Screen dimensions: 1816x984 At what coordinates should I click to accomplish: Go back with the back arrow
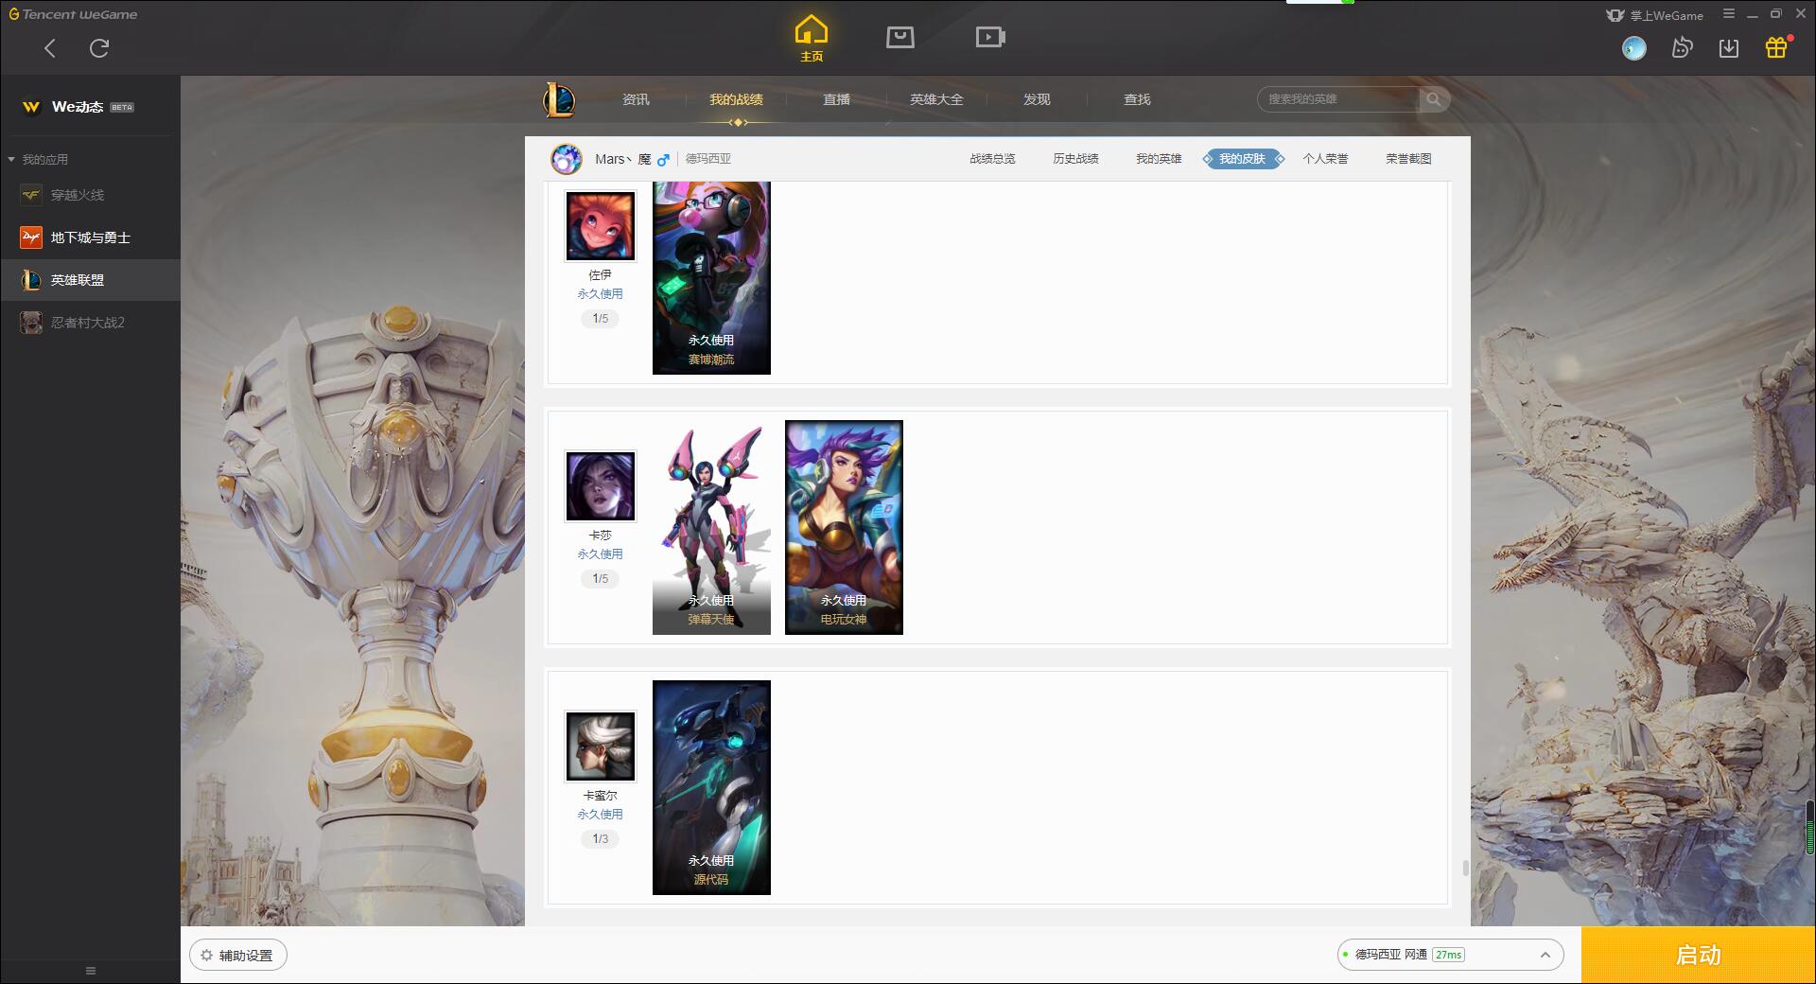click(50, 48)
